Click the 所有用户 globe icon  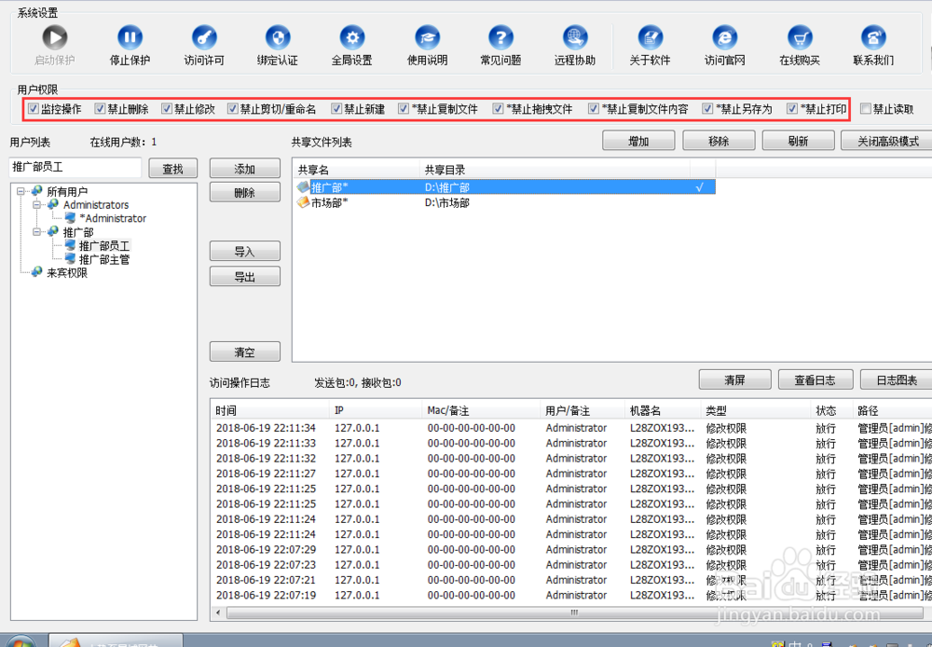[37, 190]
